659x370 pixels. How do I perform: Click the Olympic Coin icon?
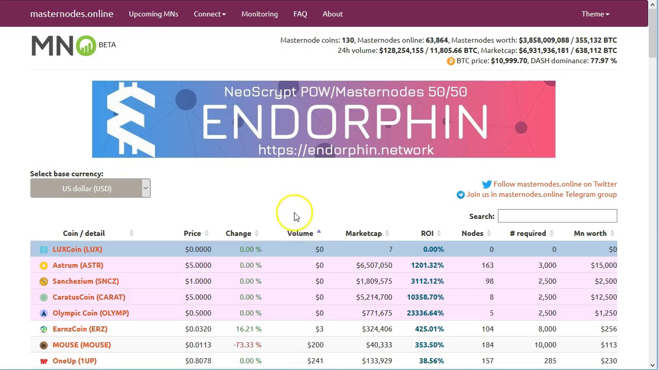click(44, 313)
